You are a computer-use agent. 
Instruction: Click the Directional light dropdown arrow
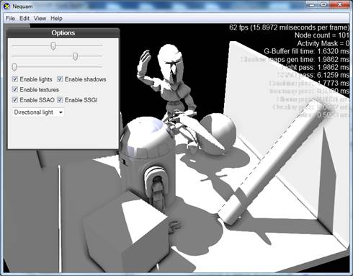click(x=61, y=112)
